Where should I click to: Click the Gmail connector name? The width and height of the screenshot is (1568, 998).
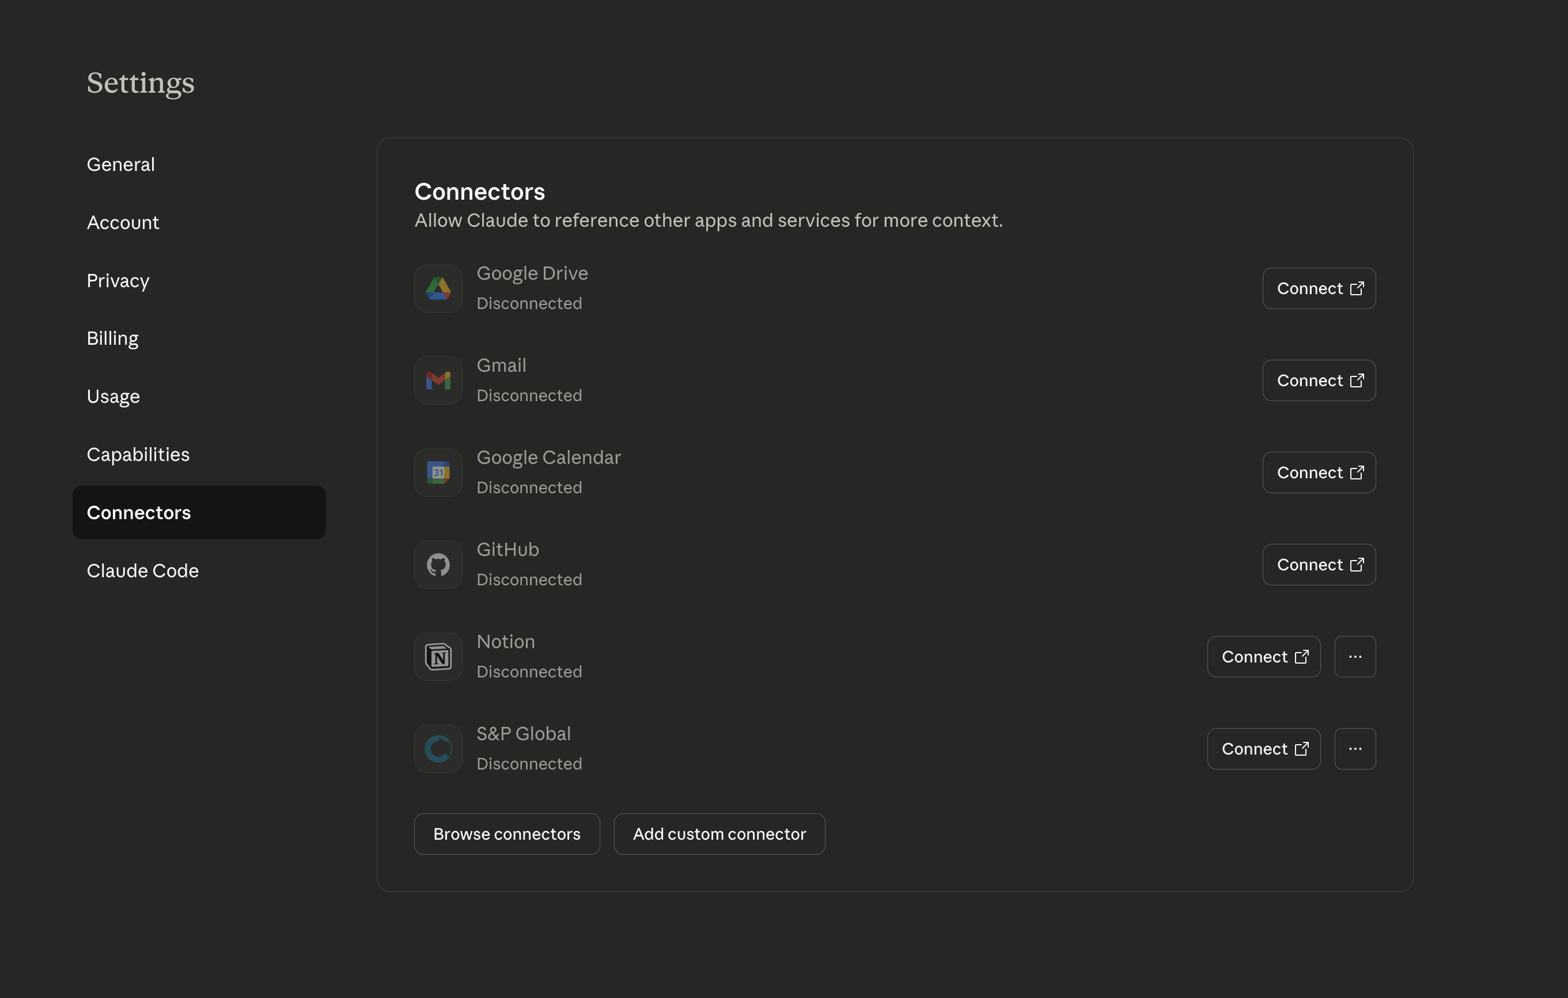coord(501,365)
